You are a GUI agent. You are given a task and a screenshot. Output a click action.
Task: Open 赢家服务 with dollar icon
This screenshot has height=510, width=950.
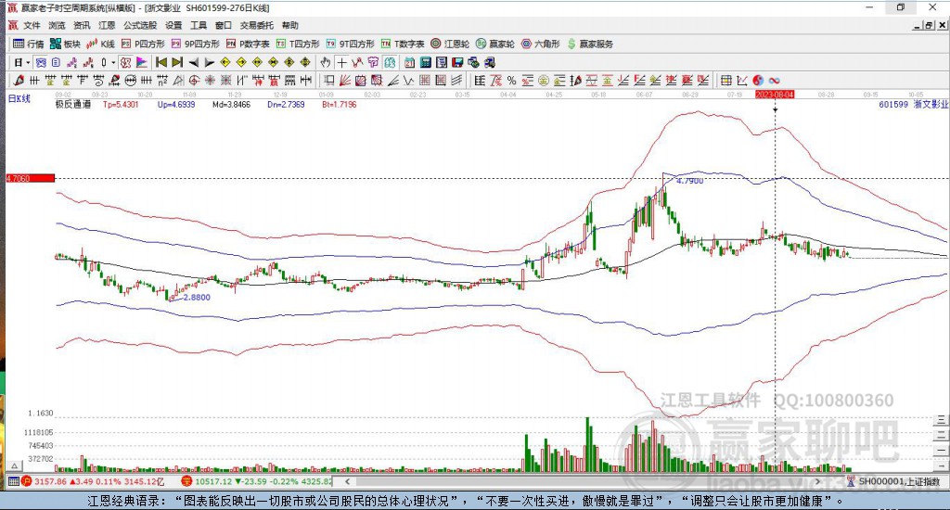(590, 44)
